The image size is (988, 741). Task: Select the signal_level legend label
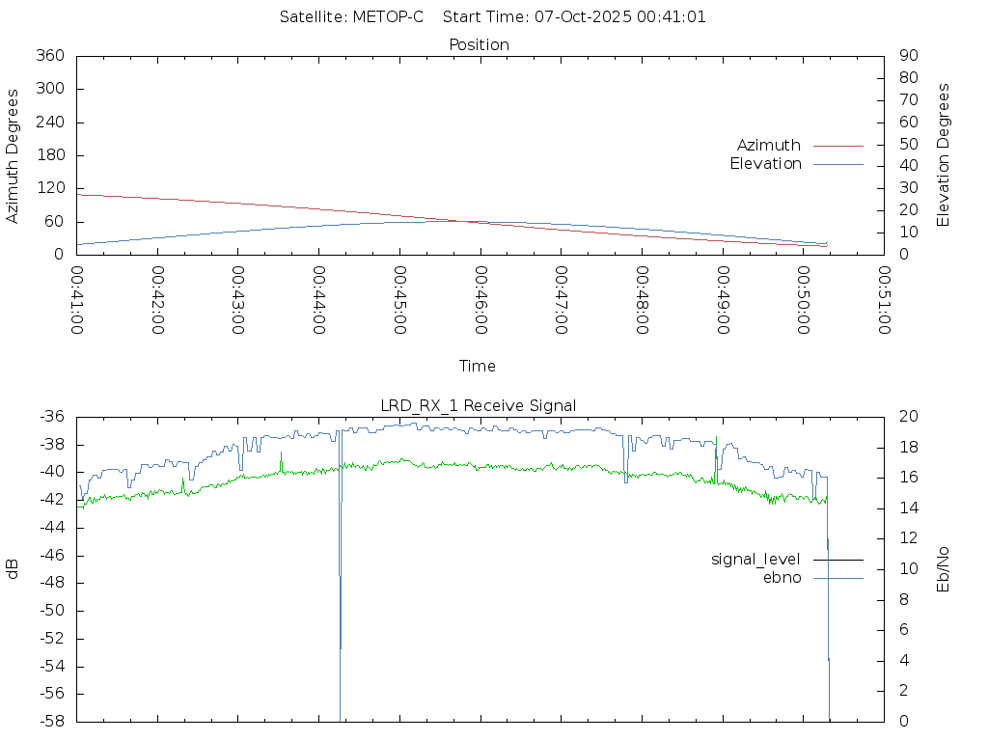pos(755,560)
